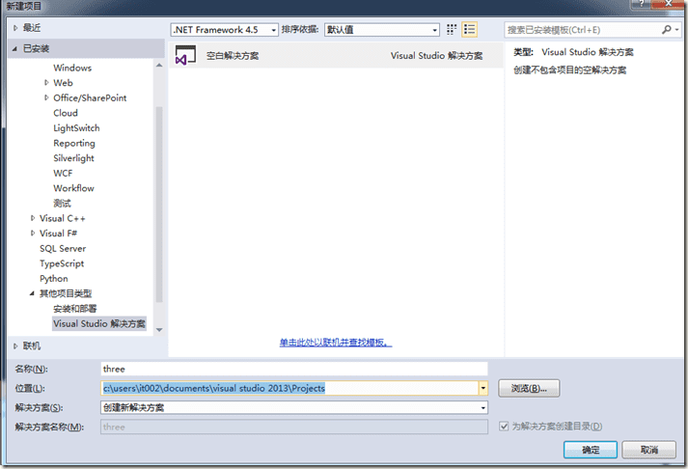
Task: Click the search magnifier icon
Action: [667, 29]
